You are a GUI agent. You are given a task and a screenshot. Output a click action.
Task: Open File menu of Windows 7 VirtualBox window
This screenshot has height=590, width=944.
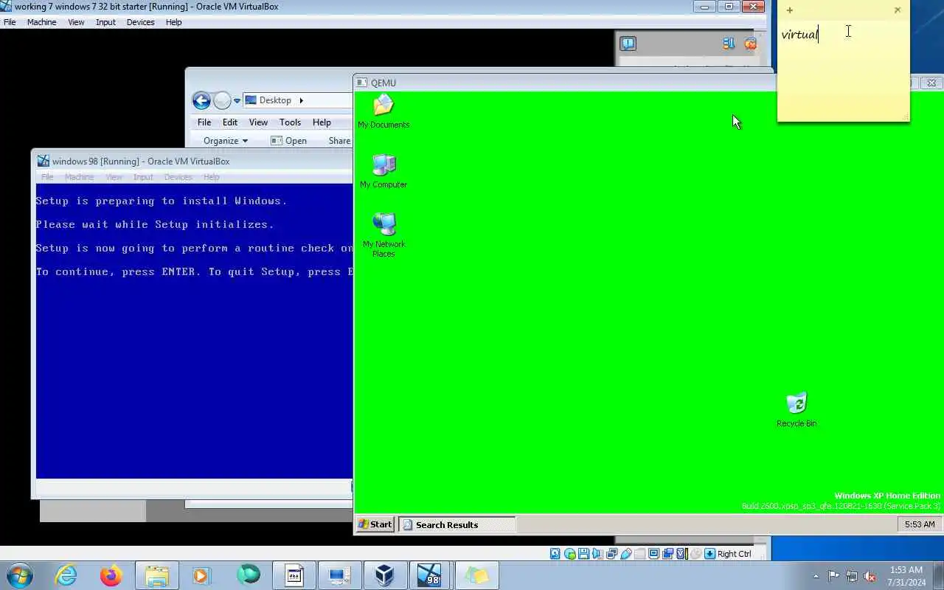pyautogui.click(x=10, y=22)
